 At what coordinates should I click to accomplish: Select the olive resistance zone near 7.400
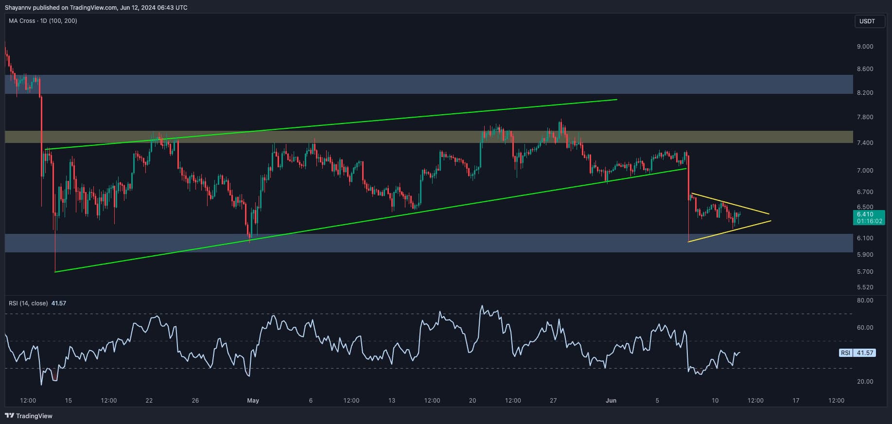429,137
